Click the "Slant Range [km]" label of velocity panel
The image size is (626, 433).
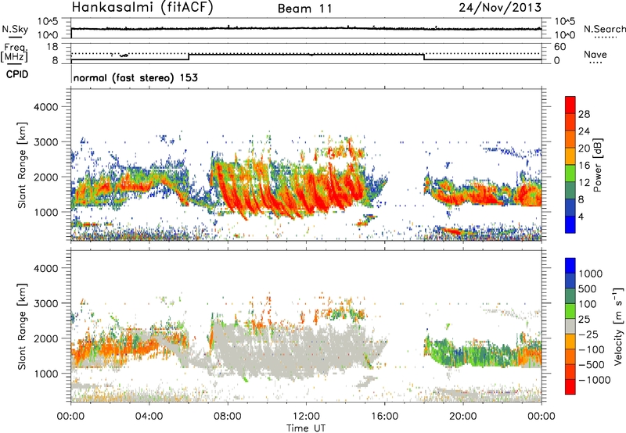point(22,327)
